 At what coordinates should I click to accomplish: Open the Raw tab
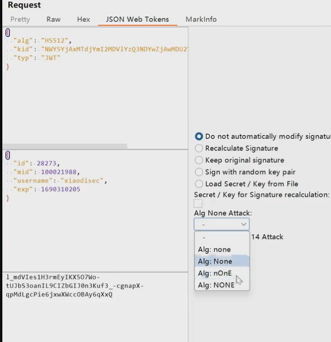(x=53, y=19)
